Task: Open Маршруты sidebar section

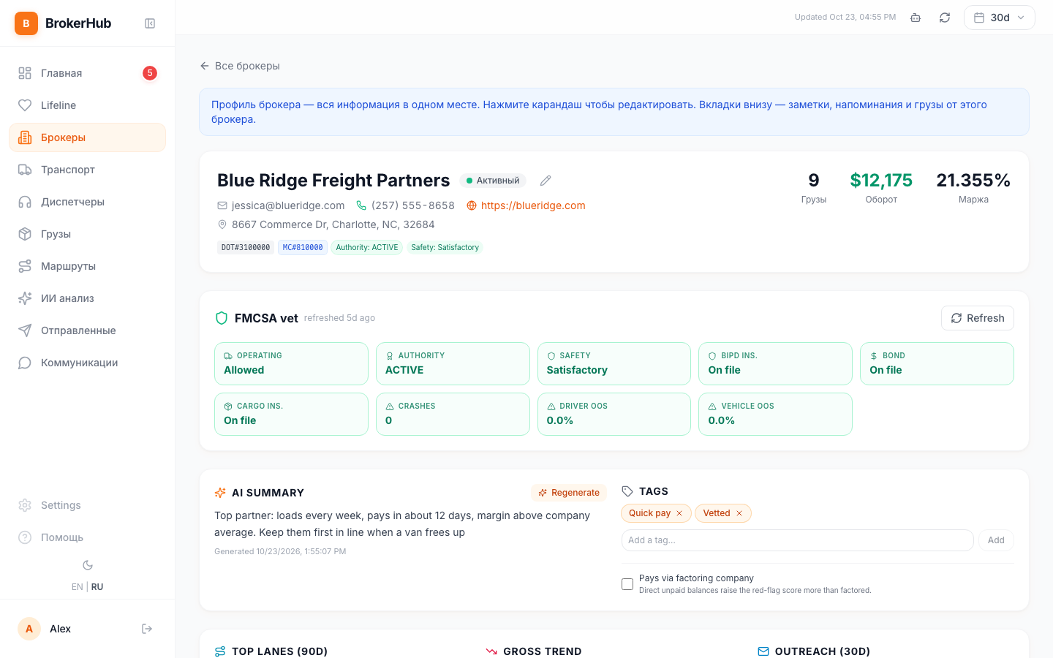Action: 87,266
